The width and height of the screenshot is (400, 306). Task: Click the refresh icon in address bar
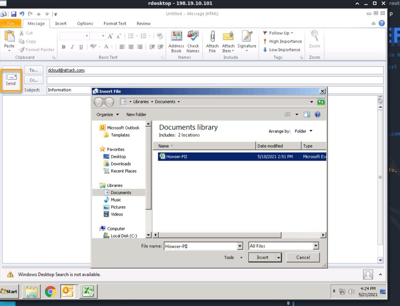pos(321,102)
